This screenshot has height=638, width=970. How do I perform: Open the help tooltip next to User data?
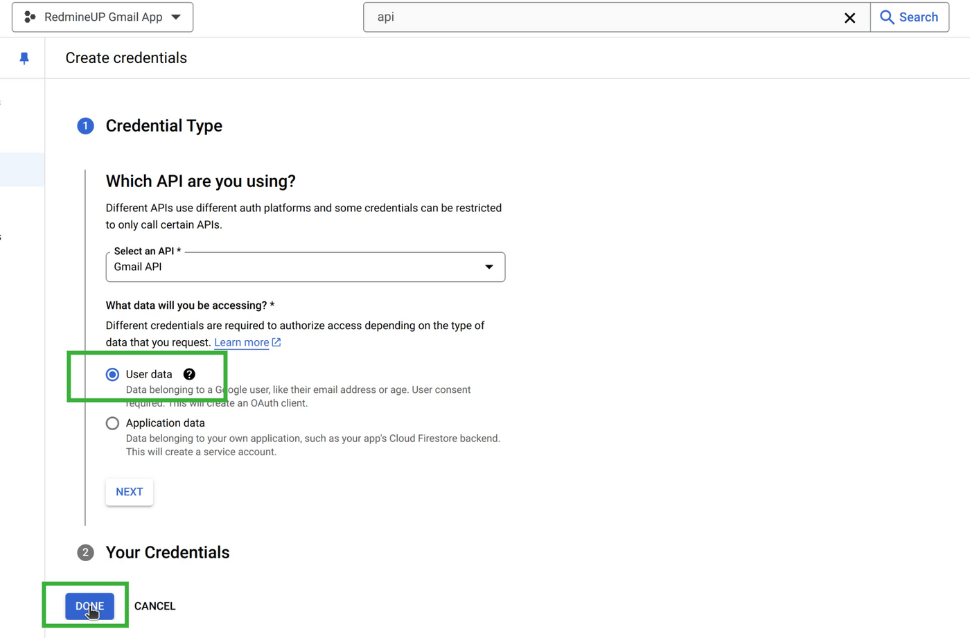point(188,374)
